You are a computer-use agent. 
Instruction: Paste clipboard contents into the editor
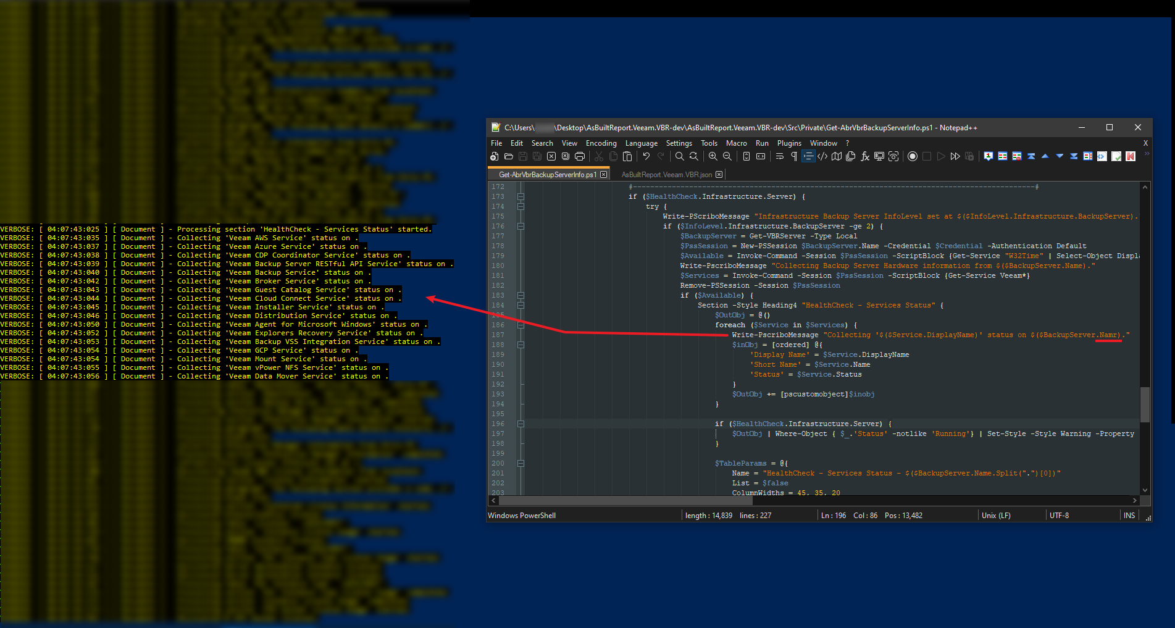[x=627, y=156]
